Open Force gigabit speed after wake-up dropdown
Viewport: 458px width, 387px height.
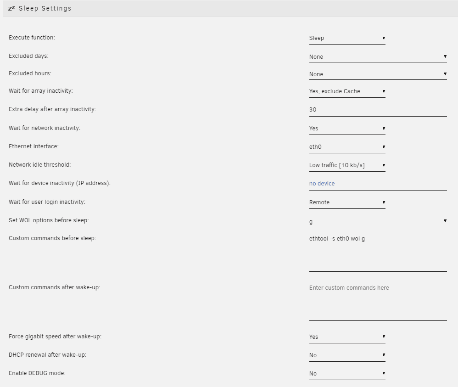(347, 337)
